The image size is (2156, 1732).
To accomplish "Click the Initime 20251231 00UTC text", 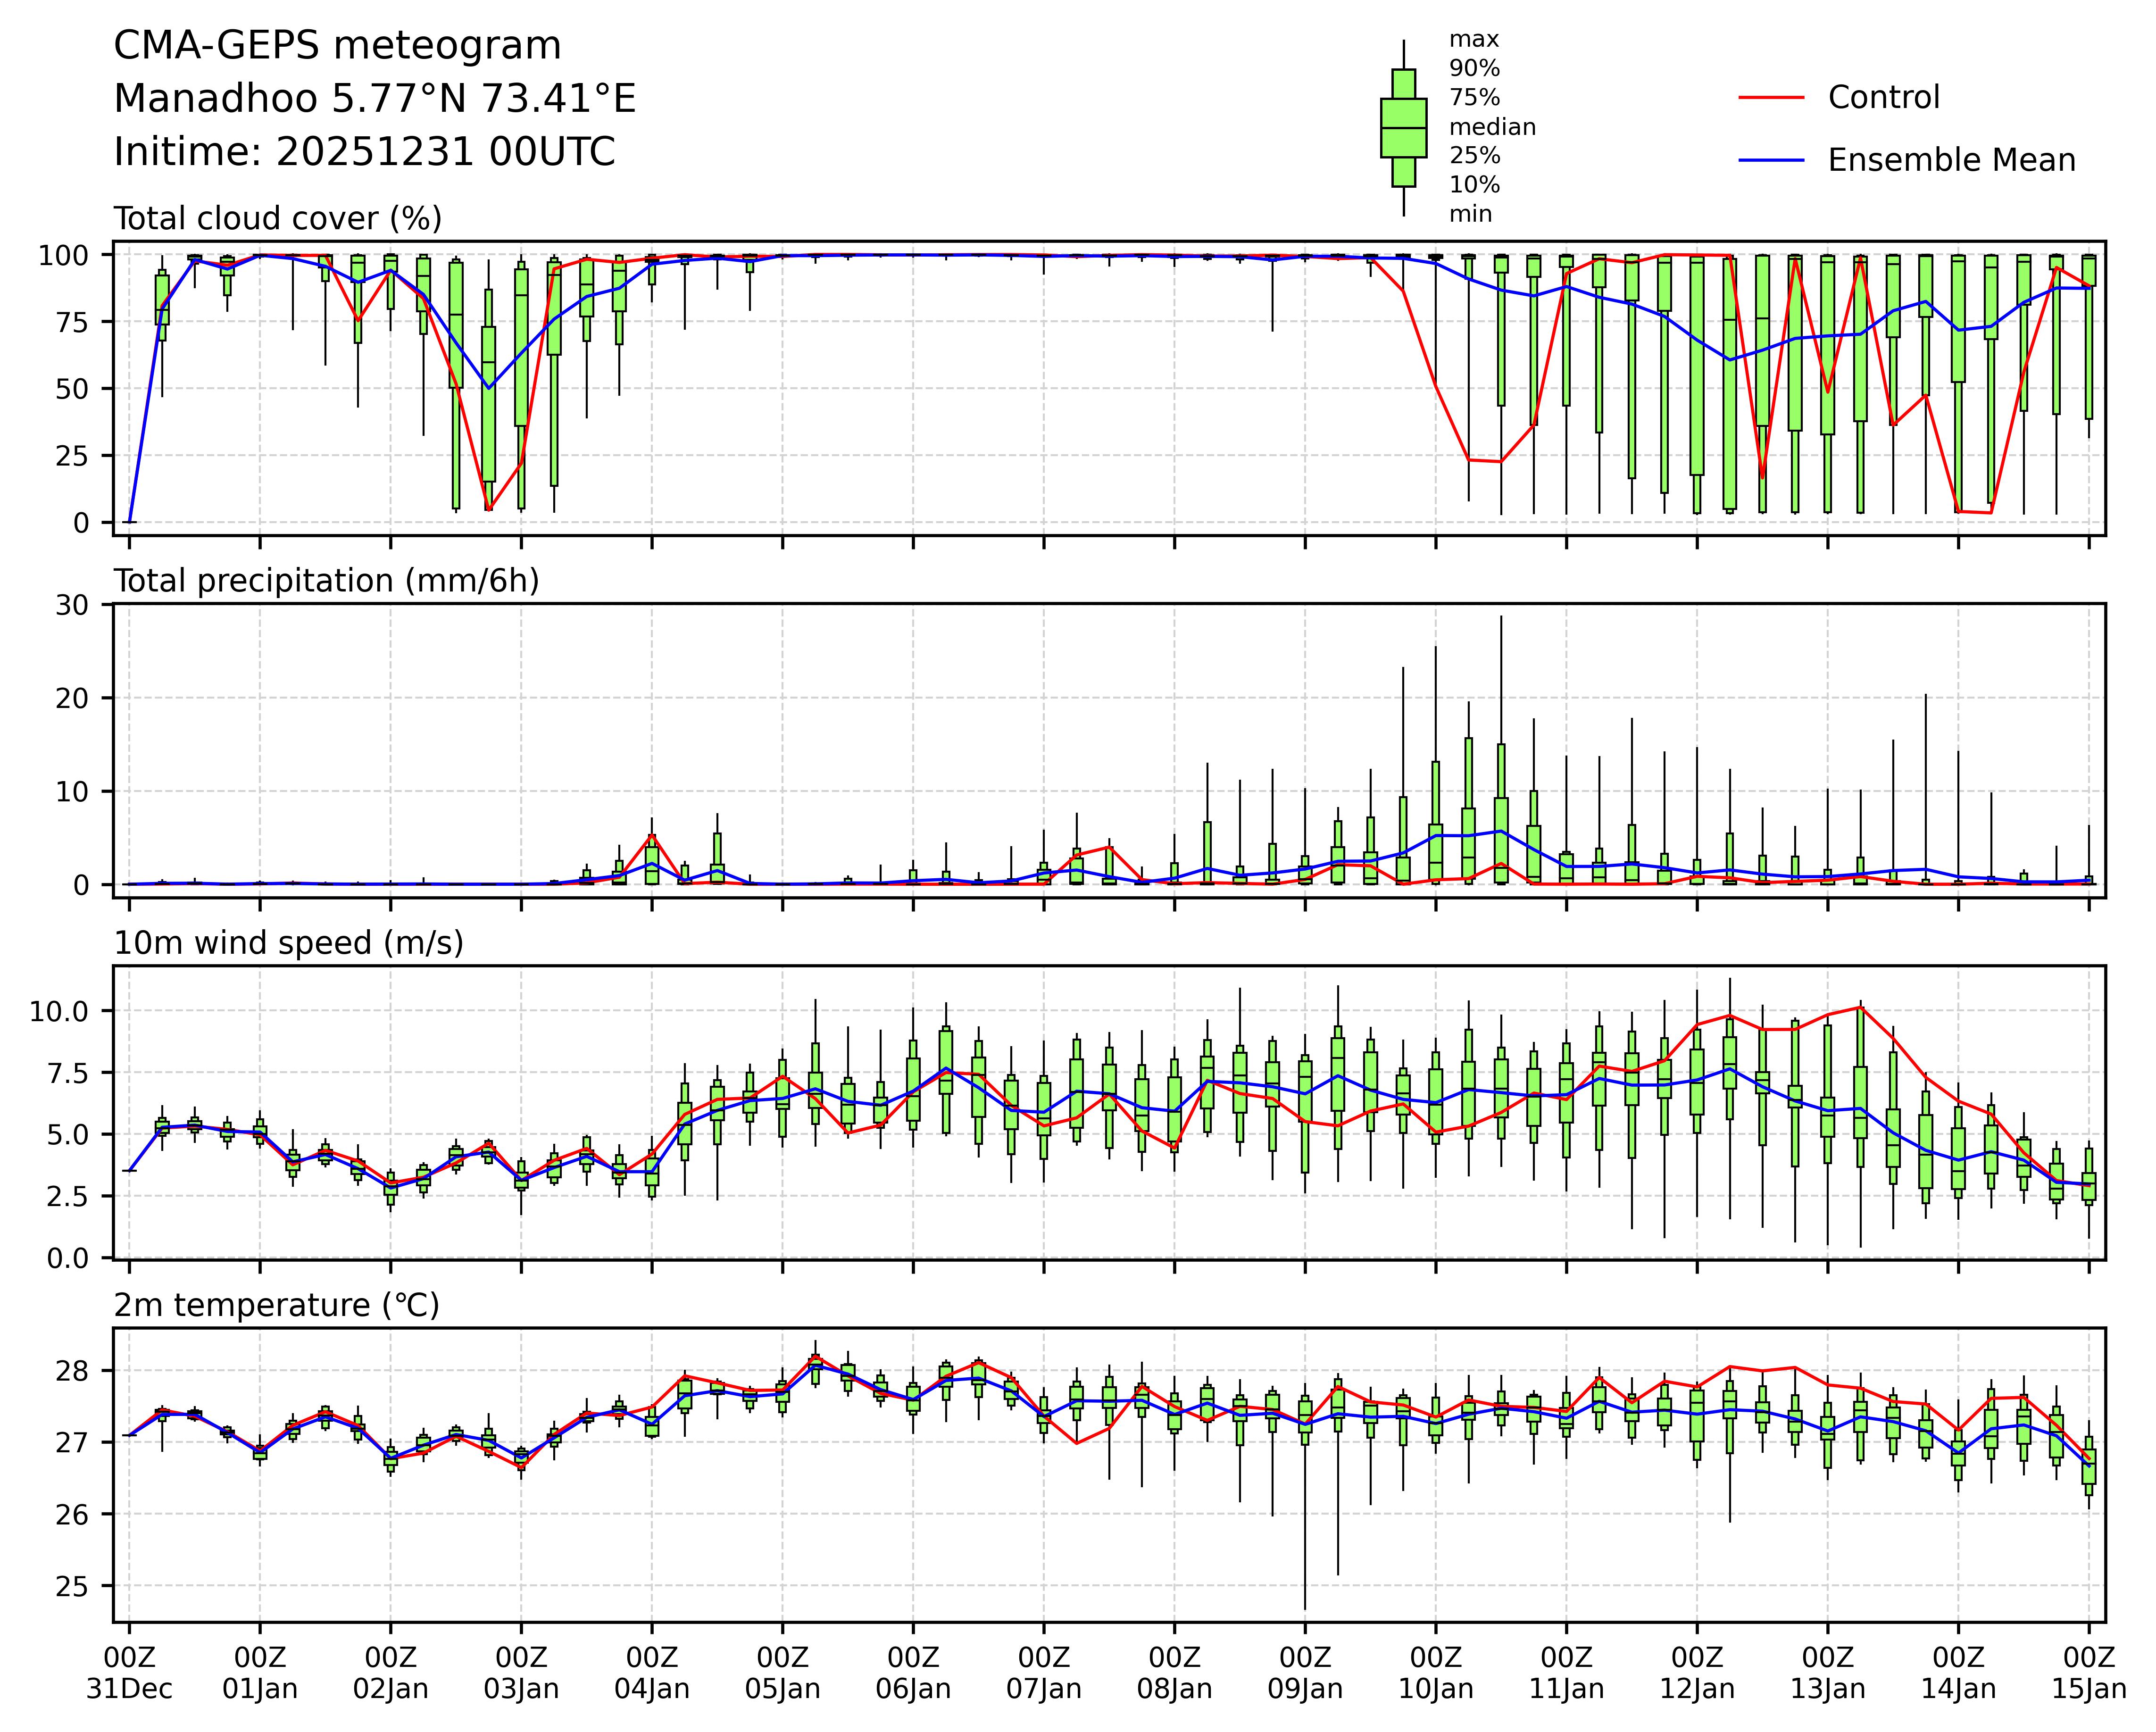I will pos(364,152).
